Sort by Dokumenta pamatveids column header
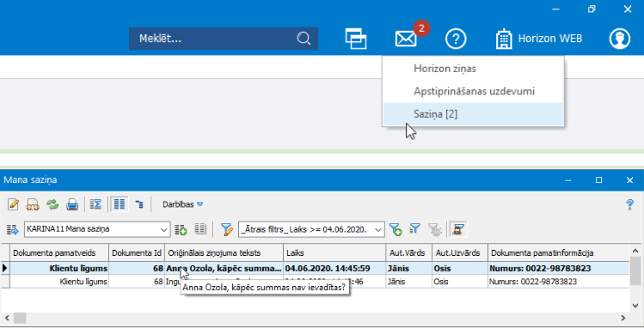 pos(59,252)
